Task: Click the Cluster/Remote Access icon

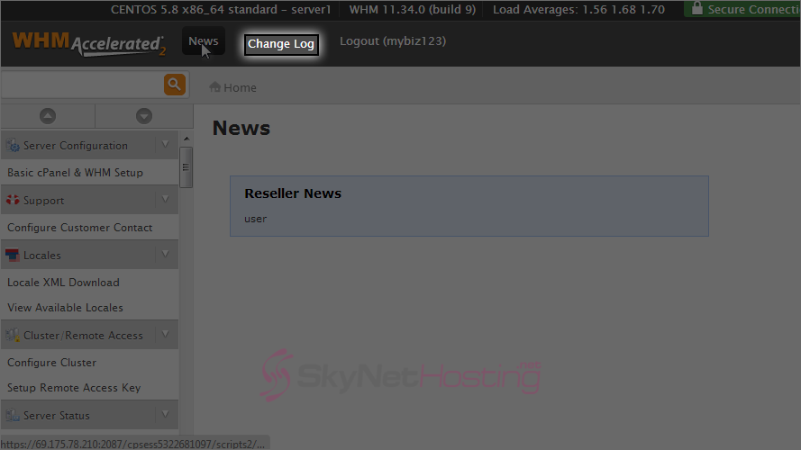Action: [13, 335]
